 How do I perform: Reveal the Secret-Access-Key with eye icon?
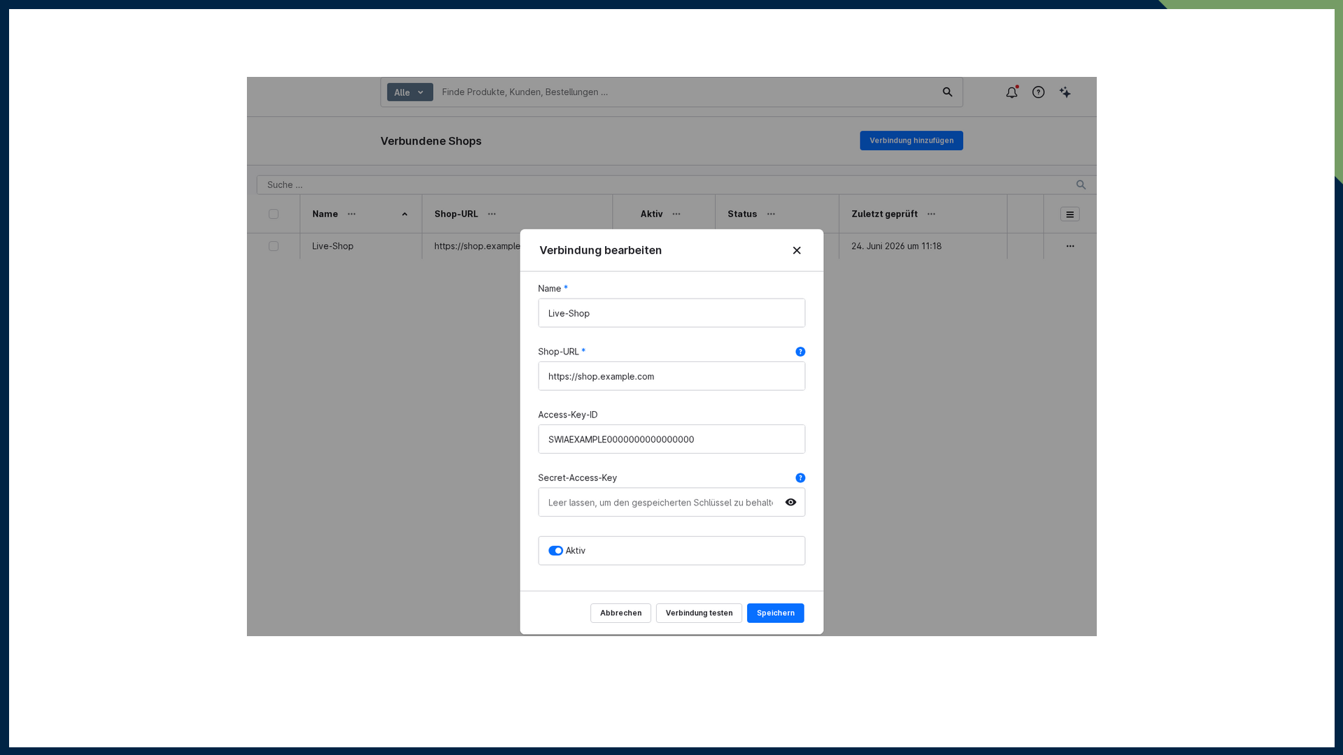click(790, 503)
